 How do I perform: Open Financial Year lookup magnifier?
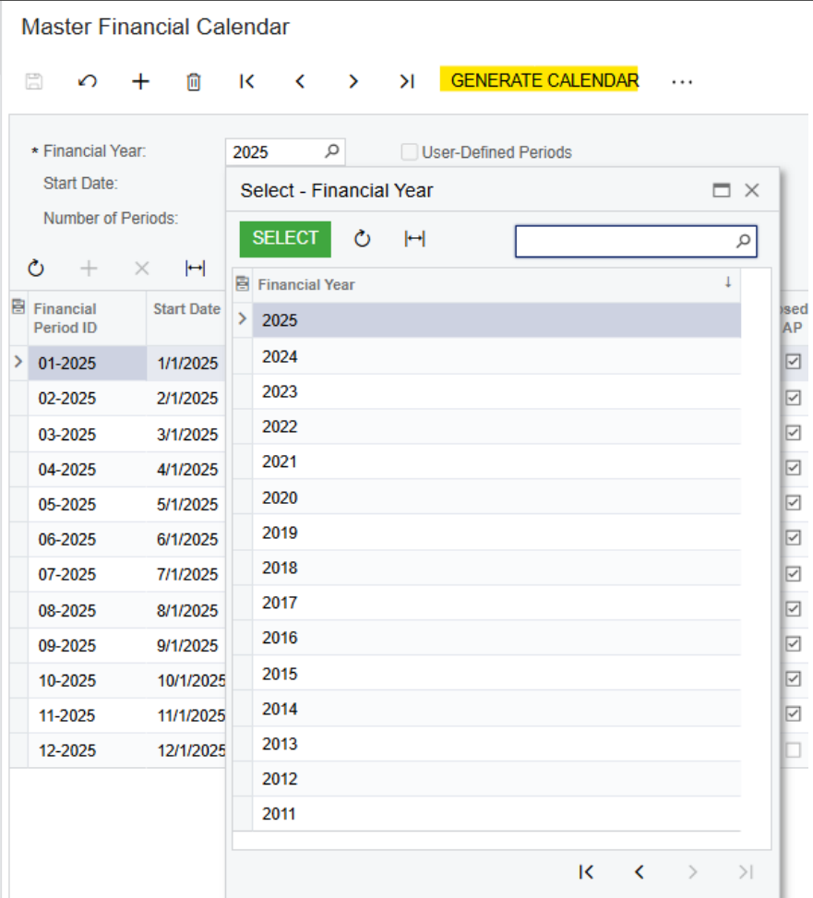(332, 151)
